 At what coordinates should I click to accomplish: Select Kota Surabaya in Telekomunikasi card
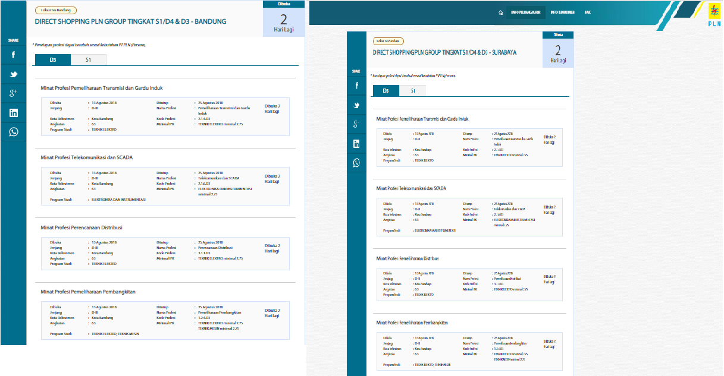point(423,214)
